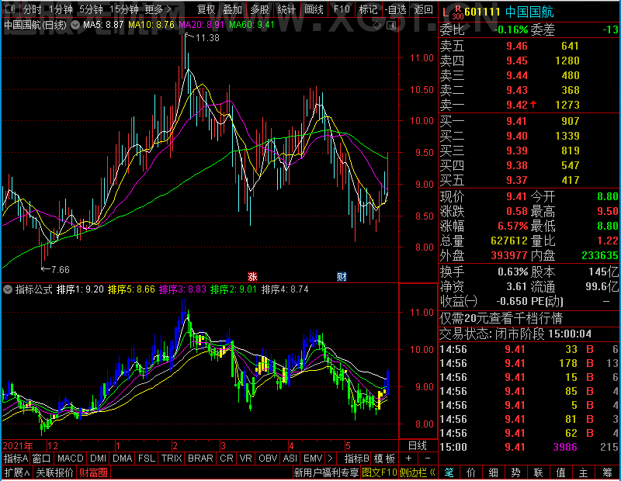Collapse the 侧边栏《 sidebar

[418, 472]
